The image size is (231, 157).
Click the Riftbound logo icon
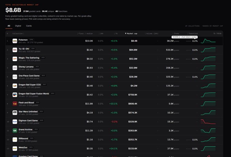15,140
